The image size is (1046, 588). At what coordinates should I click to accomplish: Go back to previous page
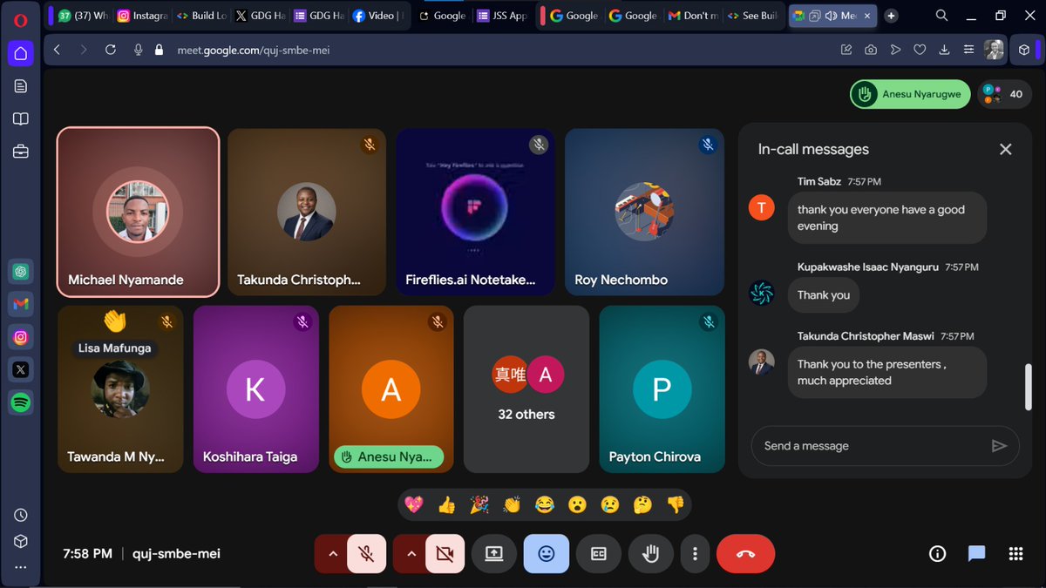point(58,50)
